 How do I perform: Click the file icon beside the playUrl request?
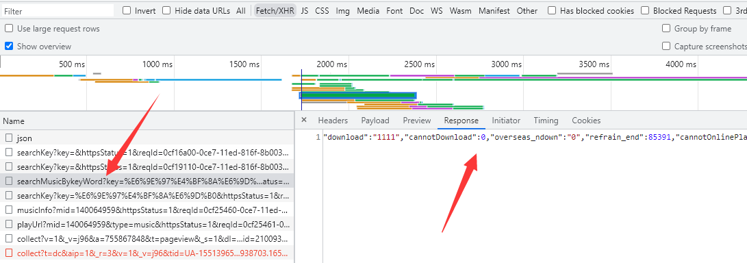pos(9,224)
